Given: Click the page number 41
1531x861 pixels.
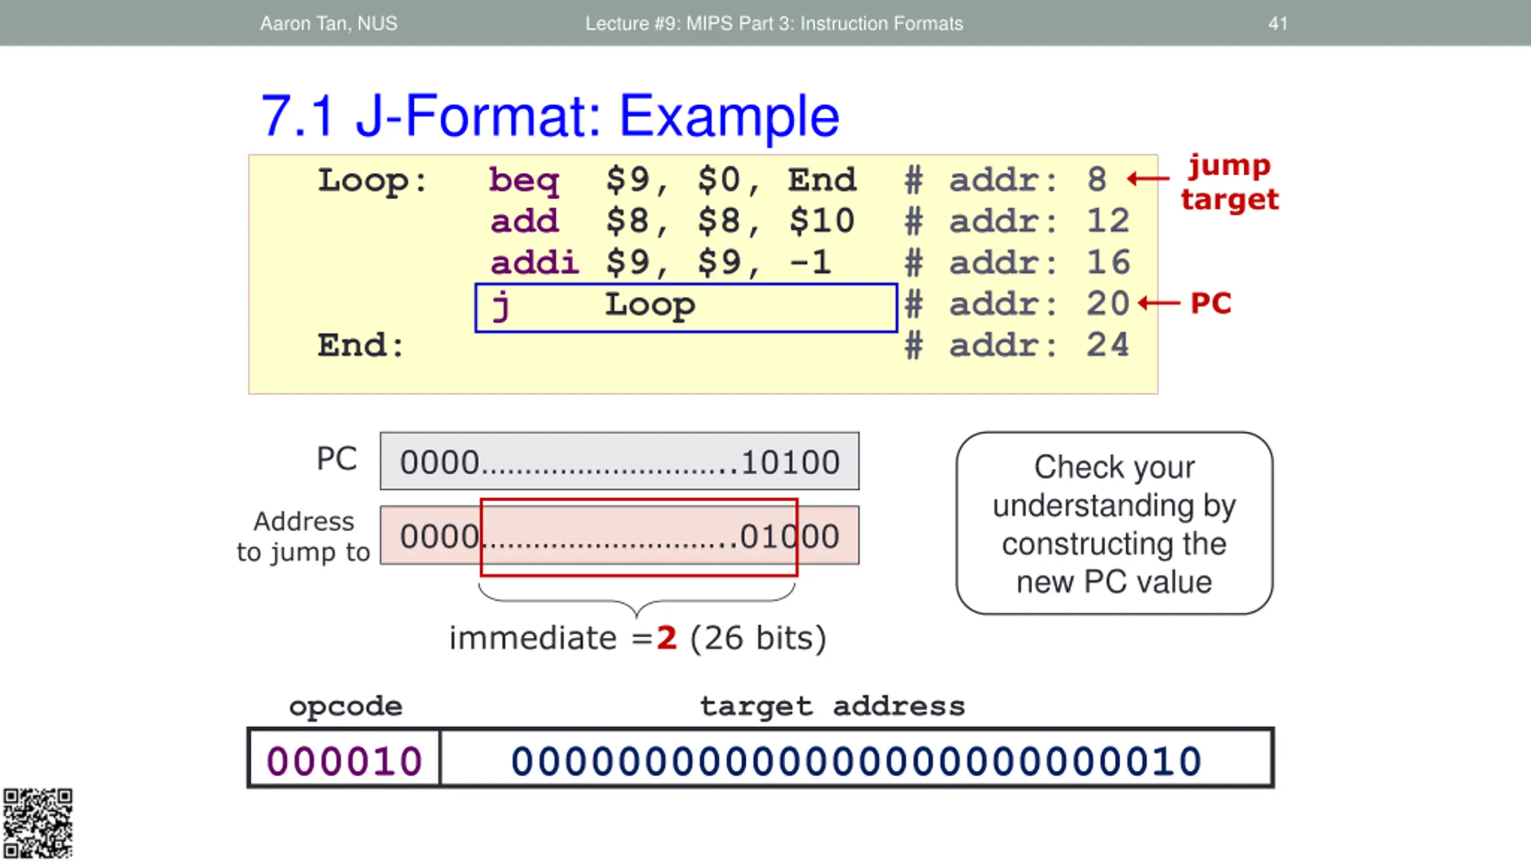Looking at the screenshot, I should pos(1277,23).
